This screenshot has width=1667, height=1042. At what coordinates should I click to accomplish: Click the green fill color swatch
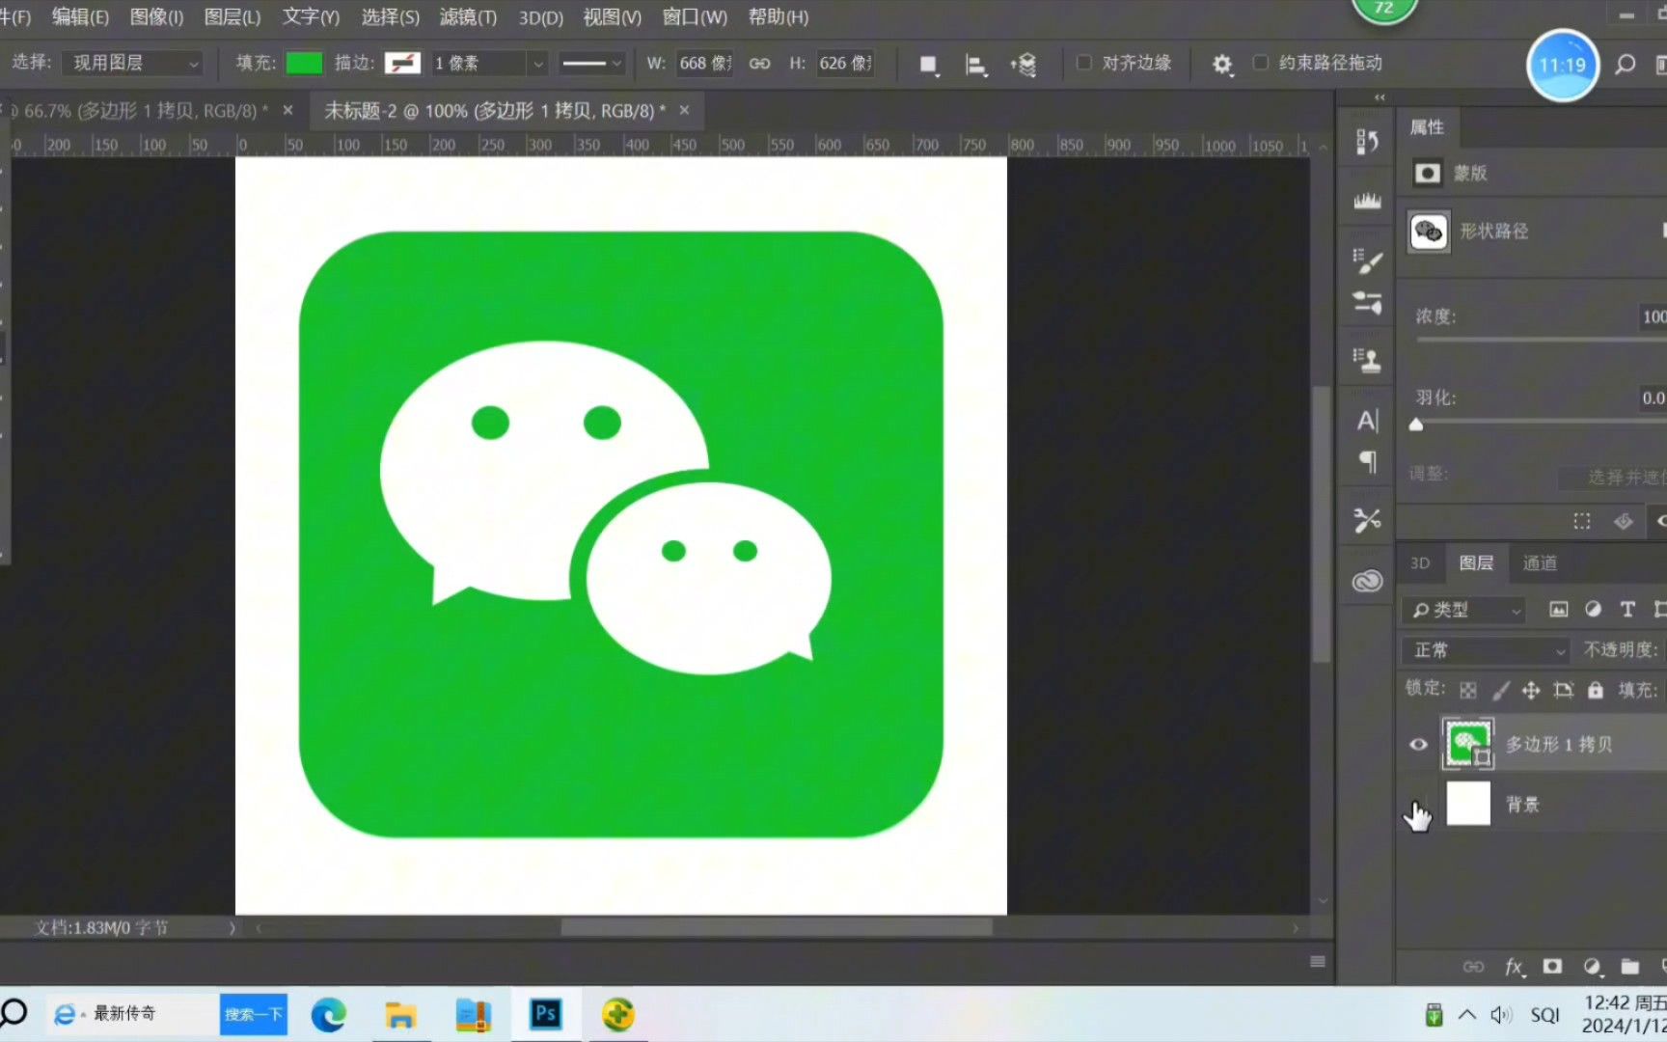click(304, 64)
